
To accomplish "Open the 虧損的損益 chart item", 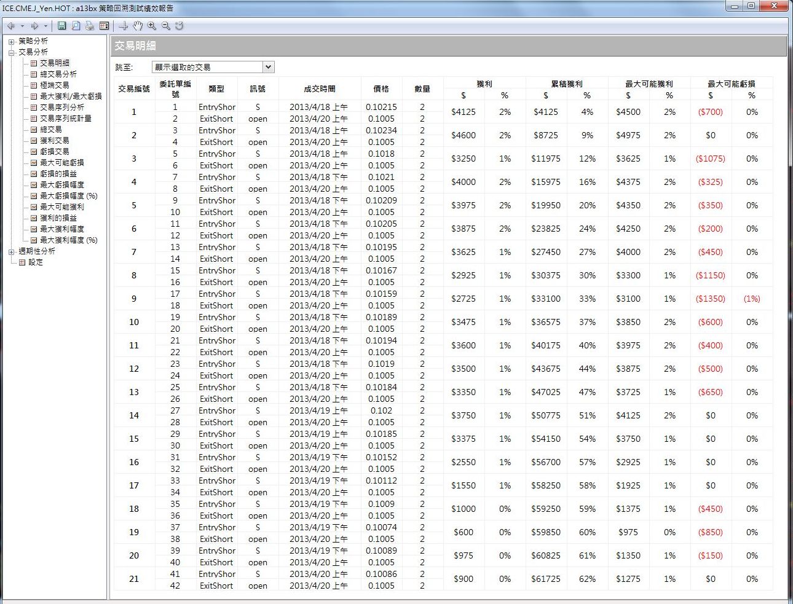I will (58, 174).
